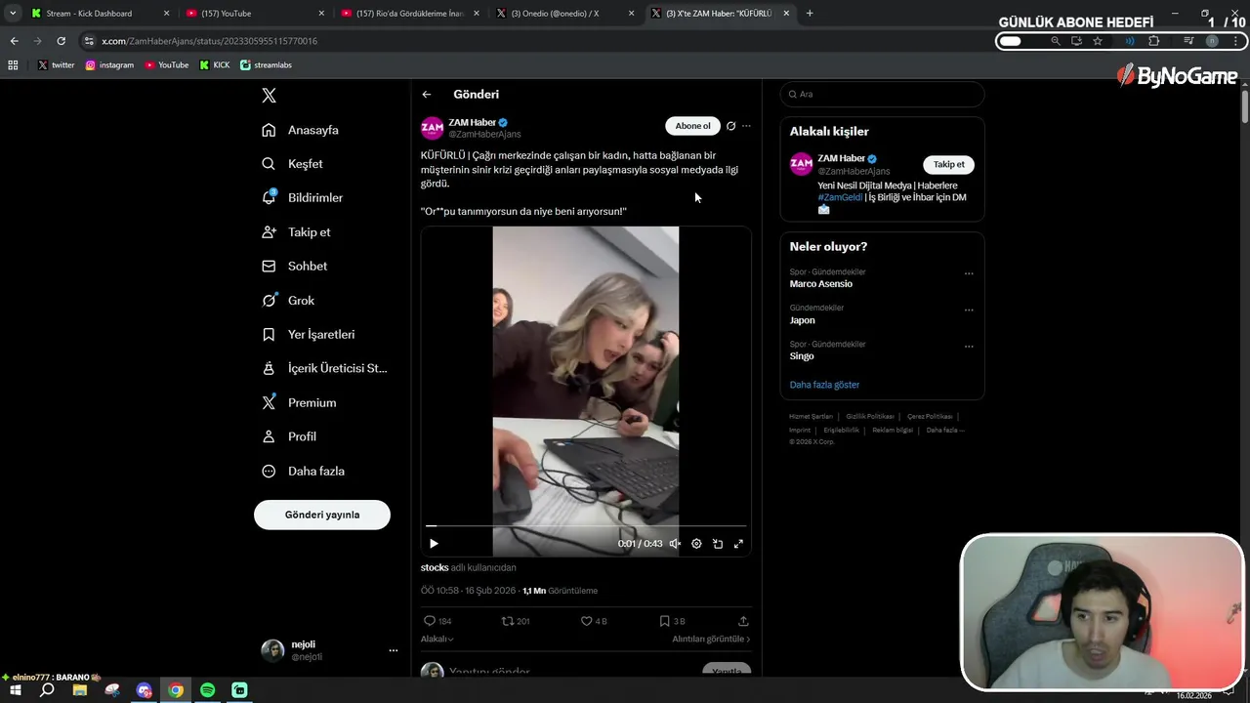Open the stocks user link

tap(435, 567)
